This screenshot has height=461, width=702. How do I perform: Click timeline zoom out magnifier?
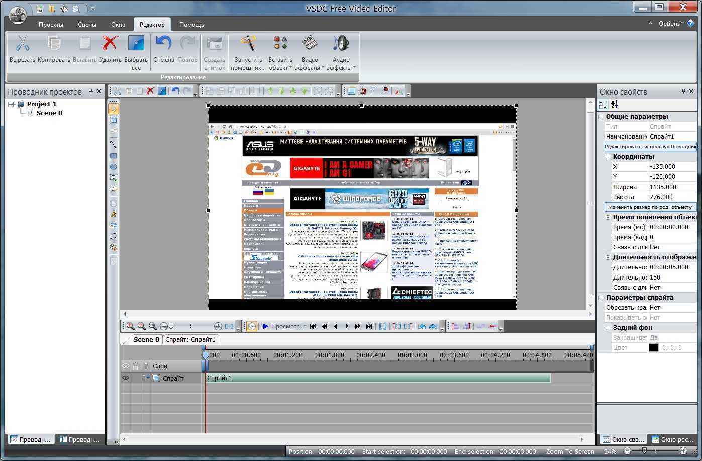click(x=141, y=326)
